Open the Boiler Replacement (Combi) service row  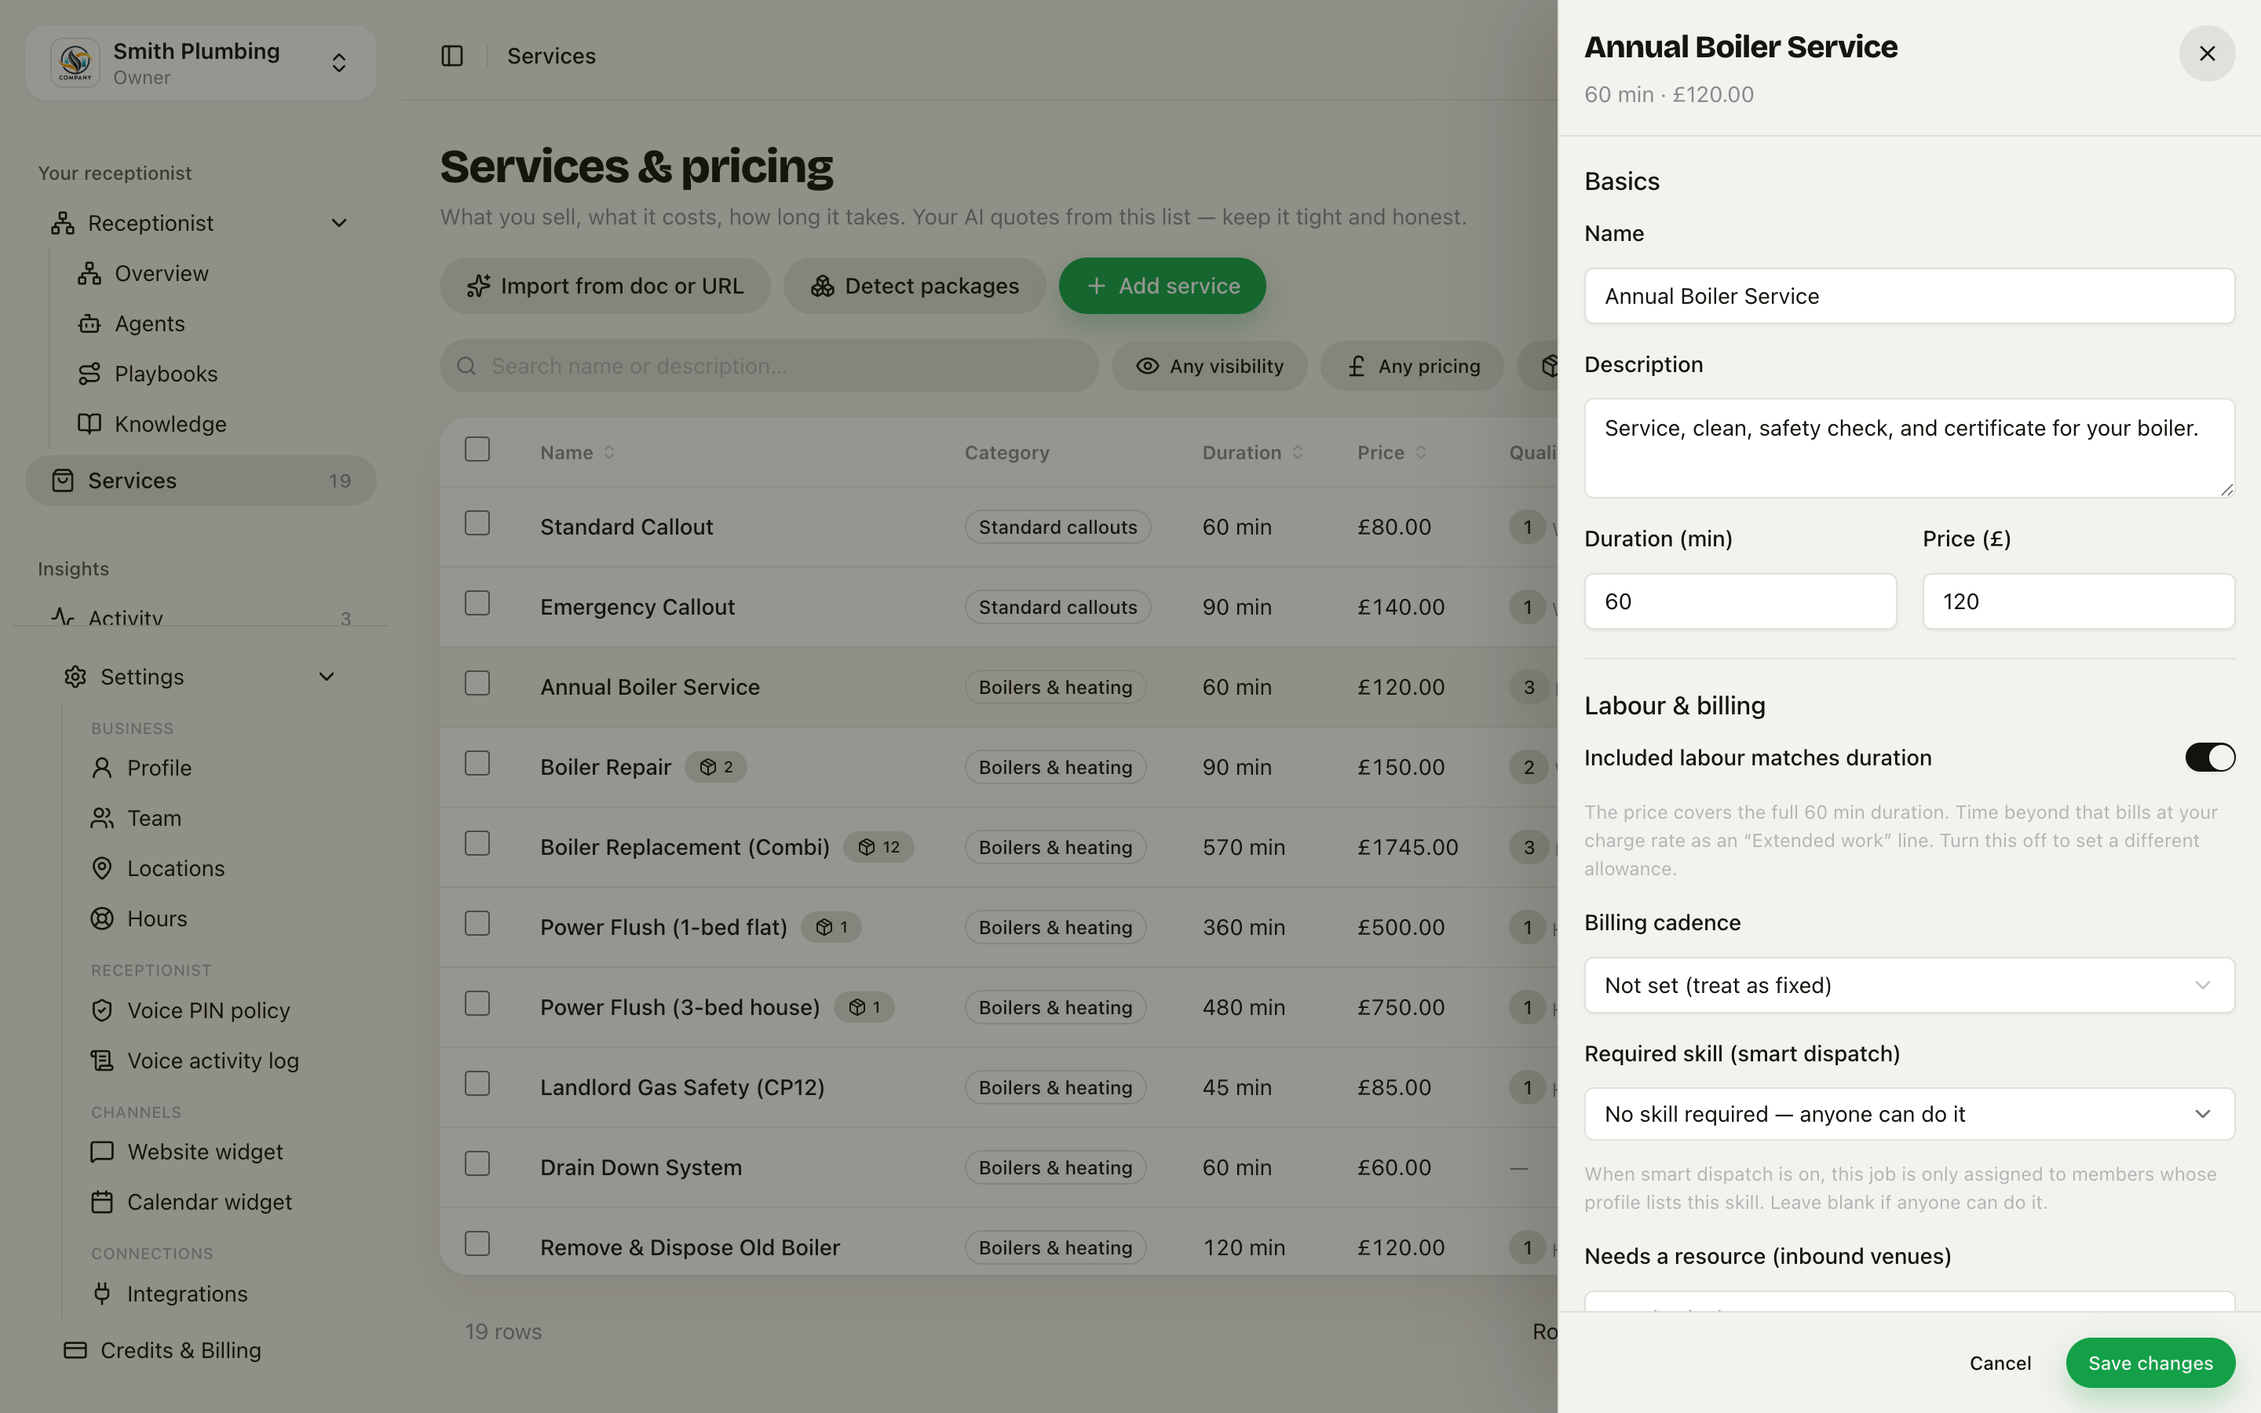click(998, 848)
